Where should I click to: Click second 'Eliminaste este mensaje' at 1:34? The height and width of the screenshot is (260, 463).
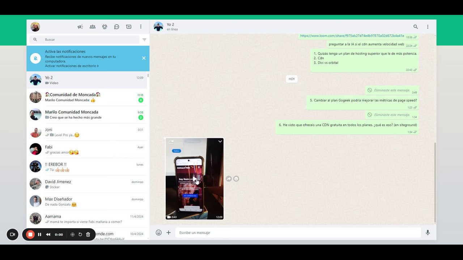[392, 115]
